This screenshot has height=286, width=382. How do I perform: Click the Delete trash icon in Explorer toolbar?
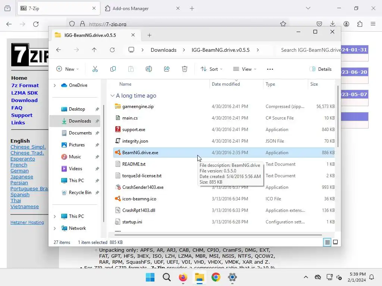click(x=184, y=69)
